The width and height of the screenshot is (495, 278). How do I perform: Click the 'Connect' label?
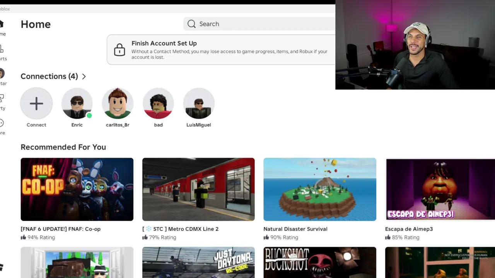click(x=36, y=125)
